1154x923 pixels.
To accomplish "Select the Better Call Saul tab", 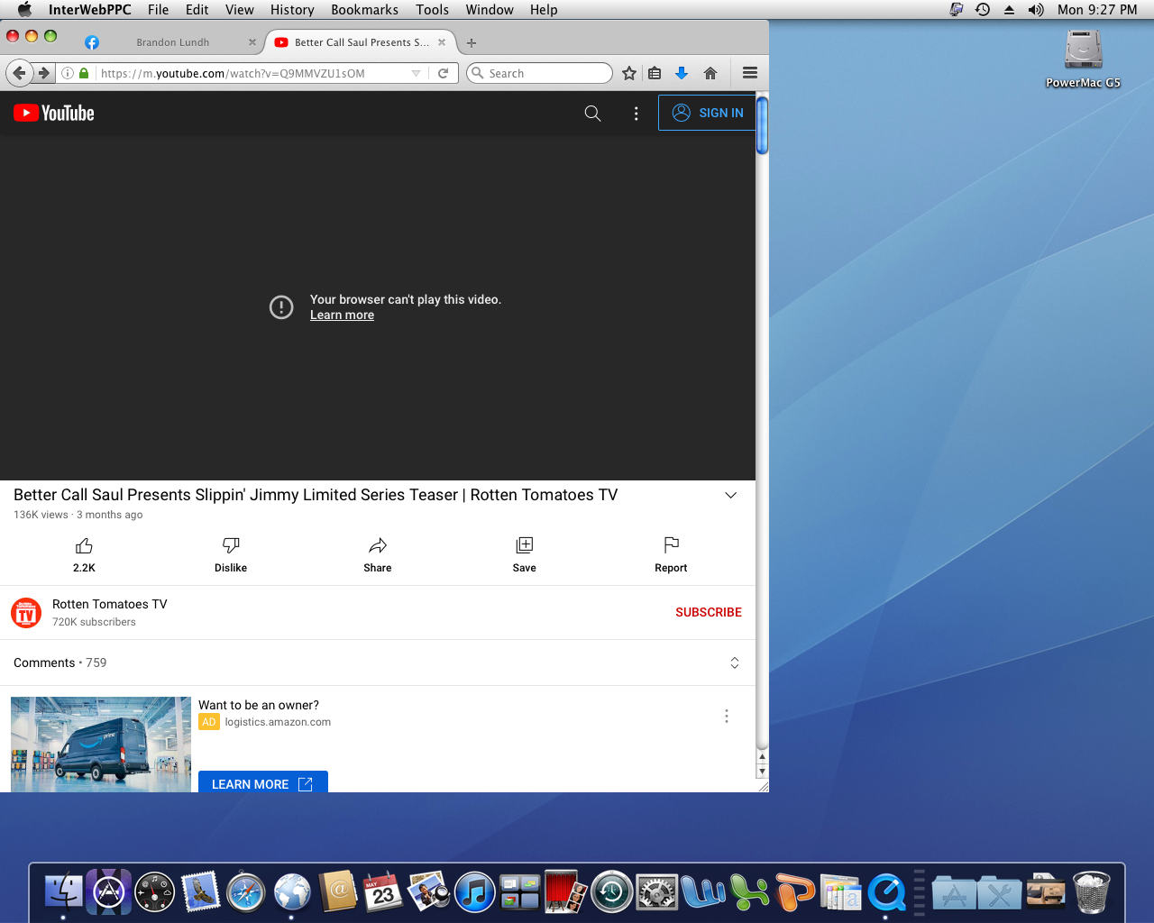I will (x=361, y=42).
